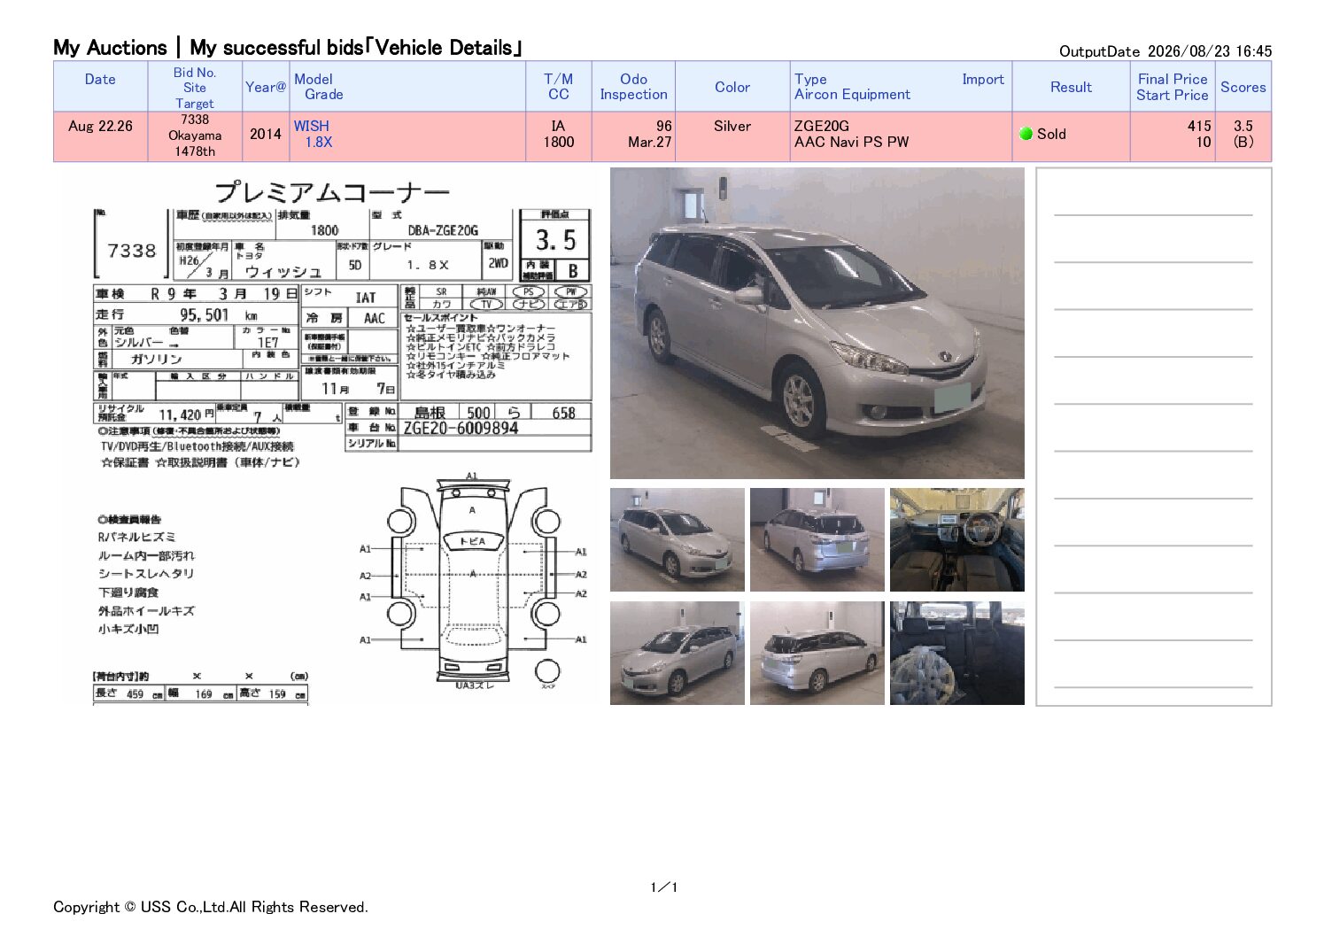Click the Date column header

[x=100, y=86]
